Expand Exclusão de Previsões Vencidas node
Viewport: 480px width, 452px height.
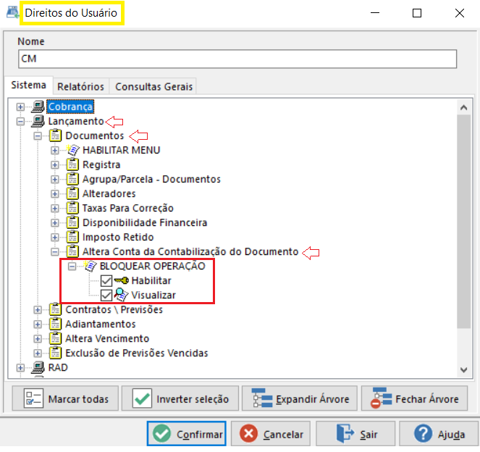tap(38, 353)
